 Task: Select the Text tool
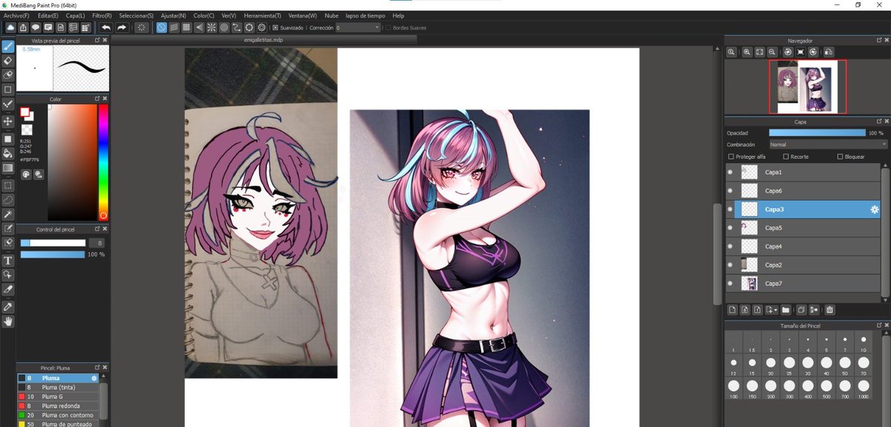coord(8,261)
